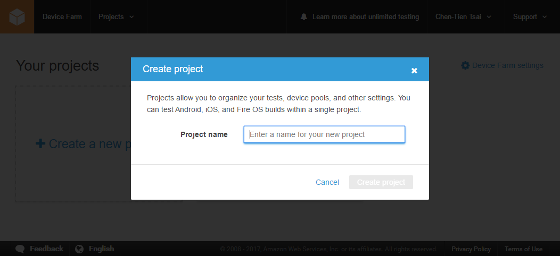Select the English language option
The image size is (560, 256).
[101, 249]
